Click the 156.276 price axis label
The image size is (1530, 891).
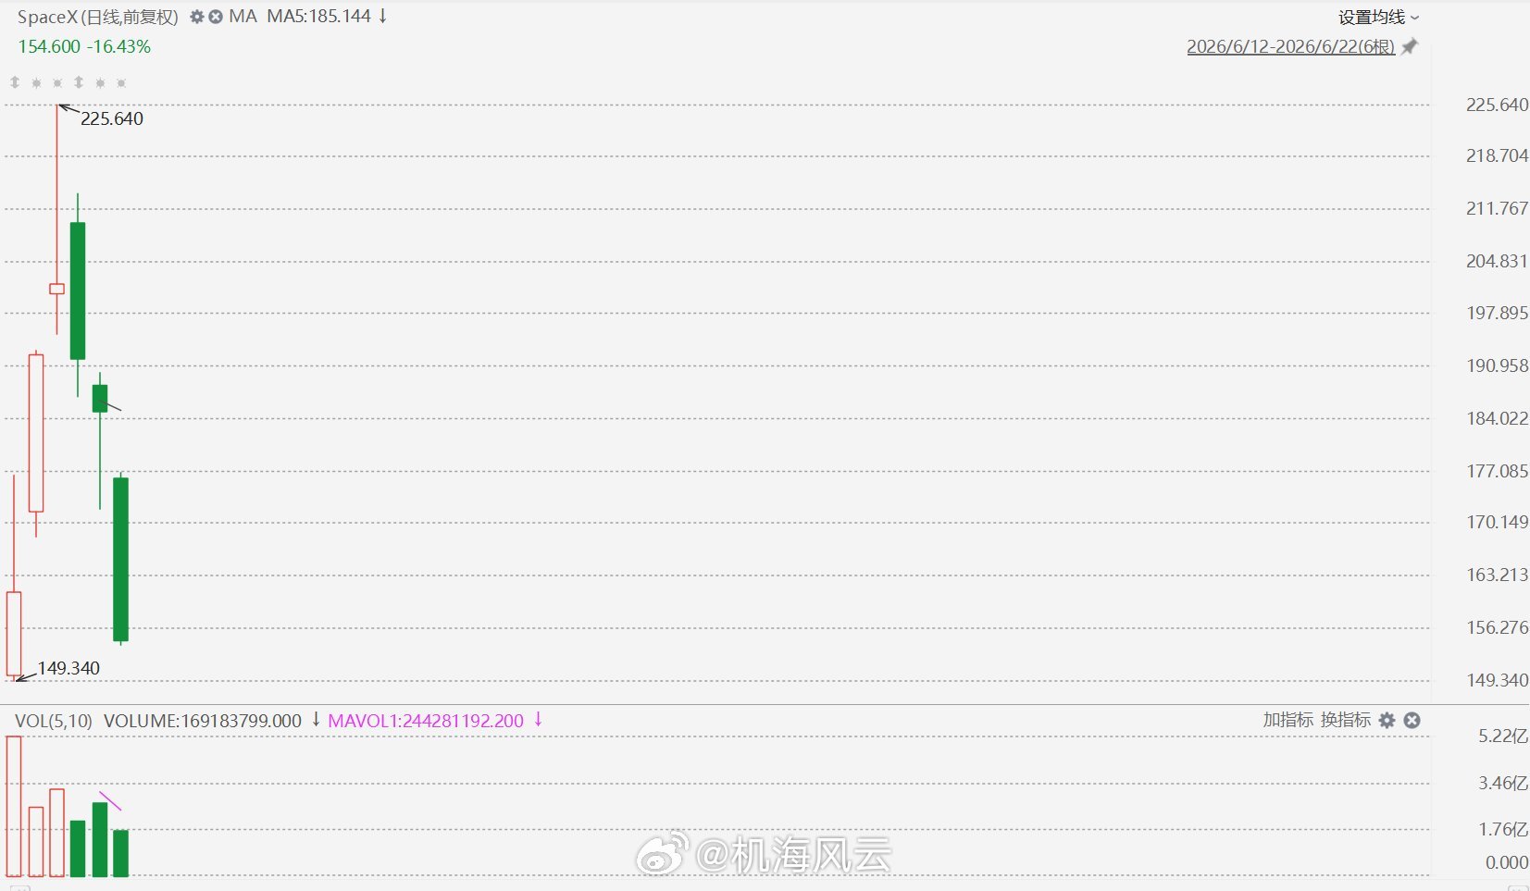tap(1497, 627)
